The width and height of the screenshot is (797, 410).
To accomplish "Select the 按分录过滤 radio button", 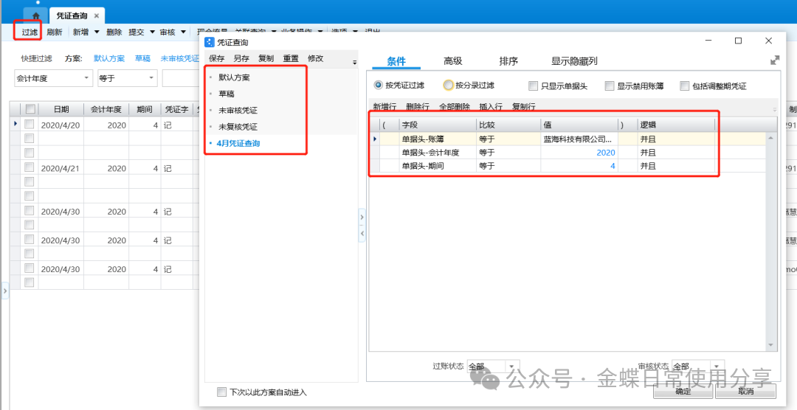I will click(x=449, y=86).
